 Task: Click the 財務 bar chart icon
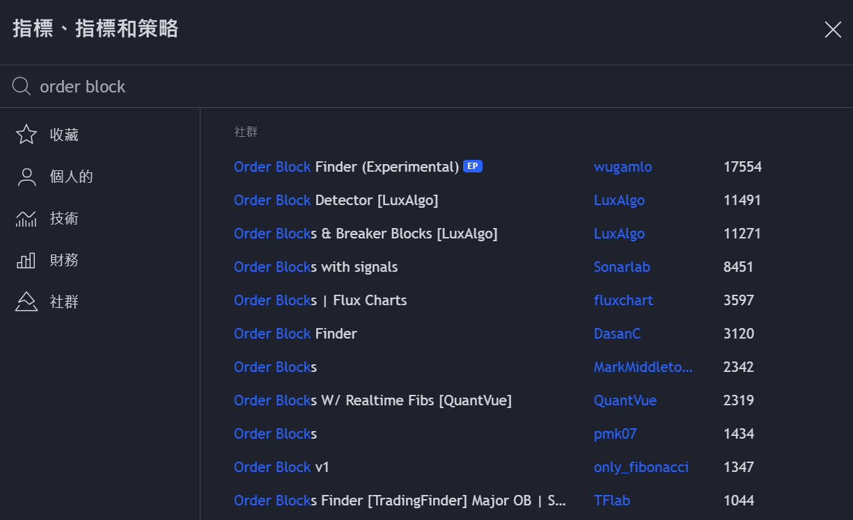[x=26, y=261]
